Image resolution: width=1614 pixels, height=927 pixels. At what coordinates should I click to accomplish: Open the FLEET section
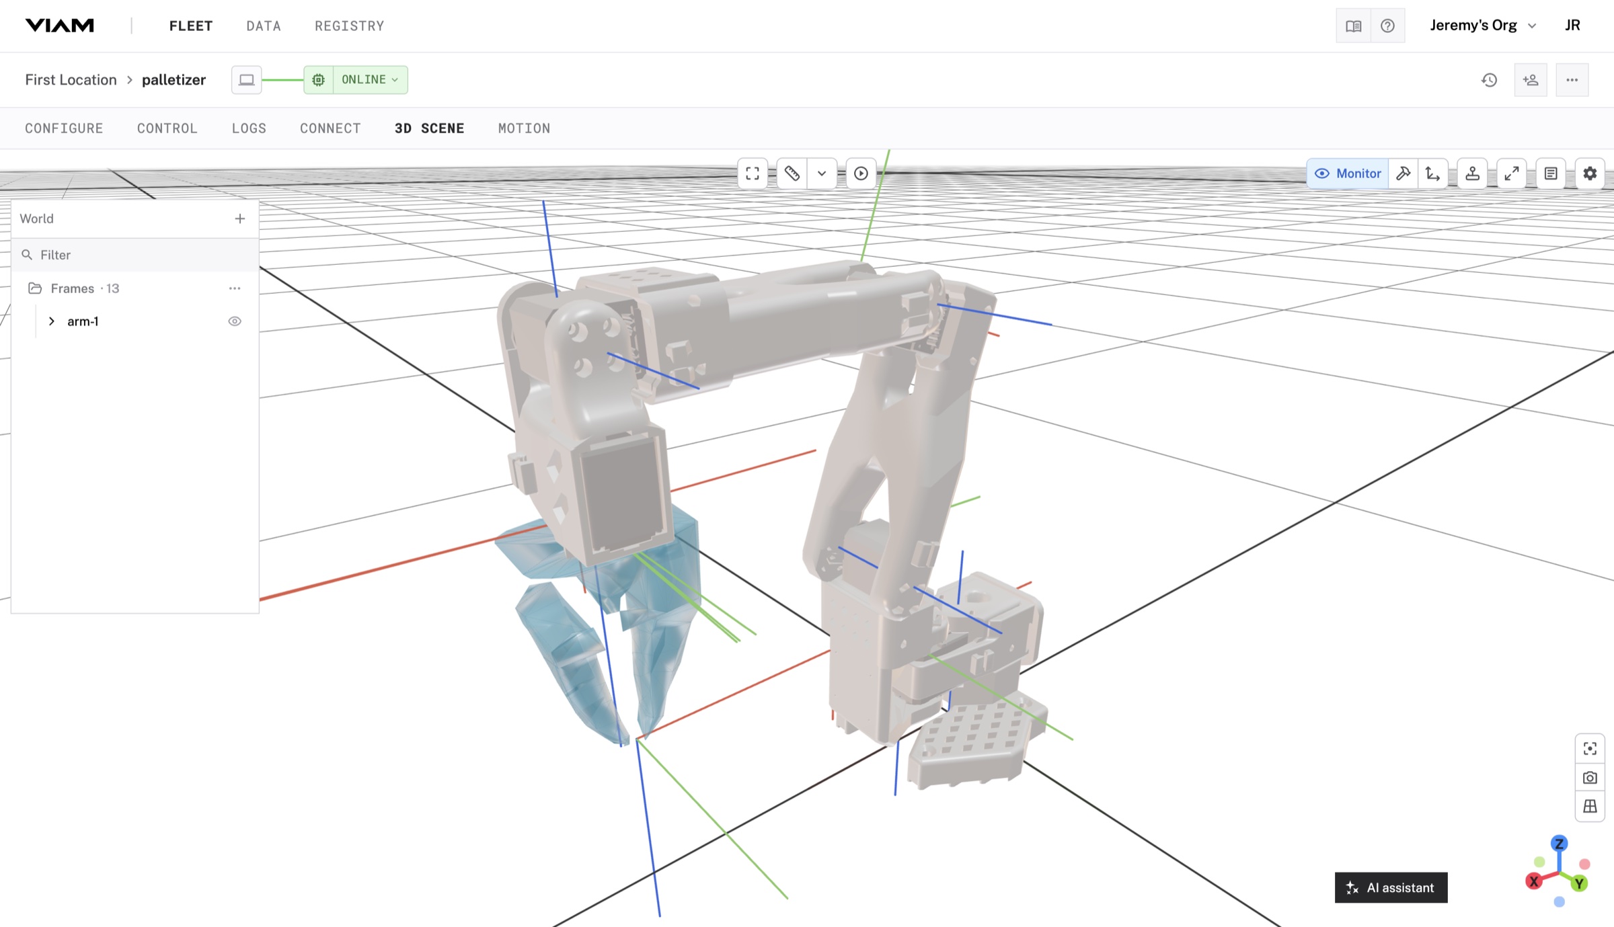[190, 26]
